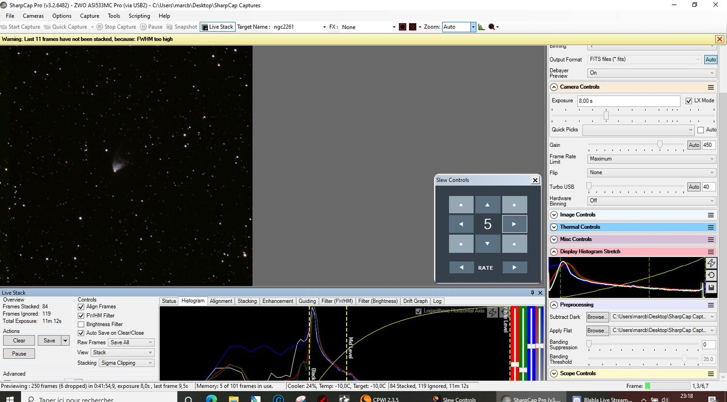727x402 pixels.
Task: Toggle Turbo USB Auto button
Action: [x=694, y=187]
